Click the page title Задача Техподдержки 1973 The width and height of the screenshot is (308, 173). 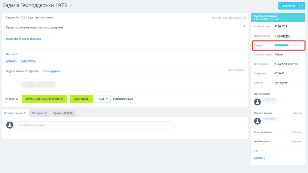click(x=35, y=5)
